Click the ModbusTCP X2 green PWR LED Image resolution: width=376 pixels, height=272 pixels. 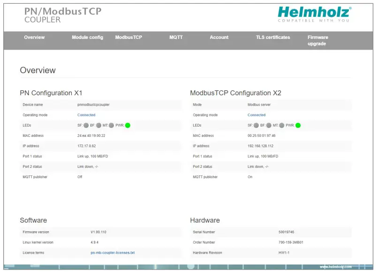(x=298, y=125)
